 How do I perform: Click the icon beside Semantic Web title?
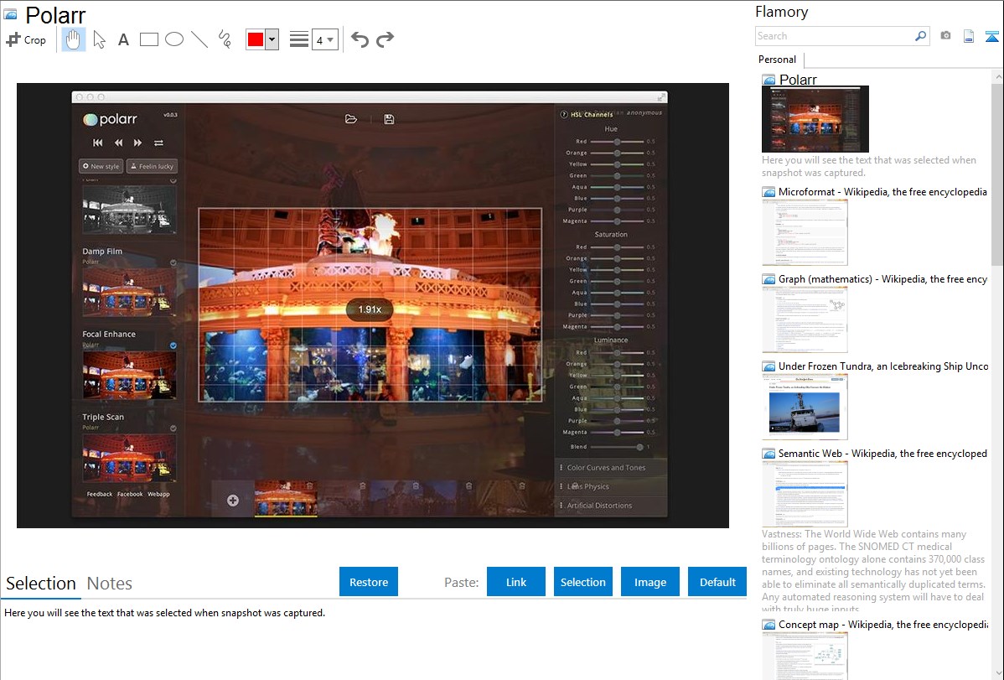coord(769,453)
